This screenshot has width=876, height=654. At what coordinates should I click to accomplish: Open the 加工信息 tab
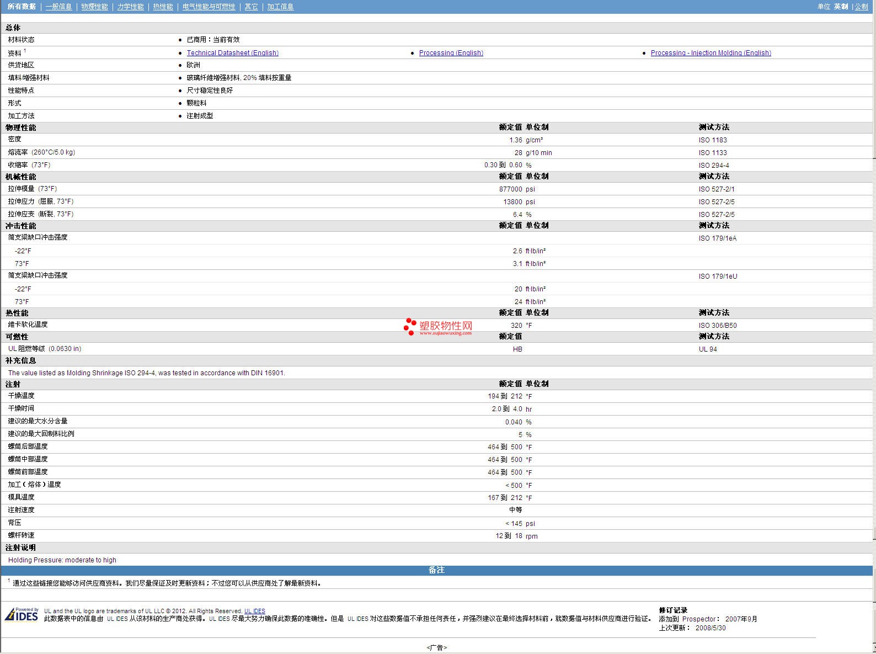pos(280,7)
